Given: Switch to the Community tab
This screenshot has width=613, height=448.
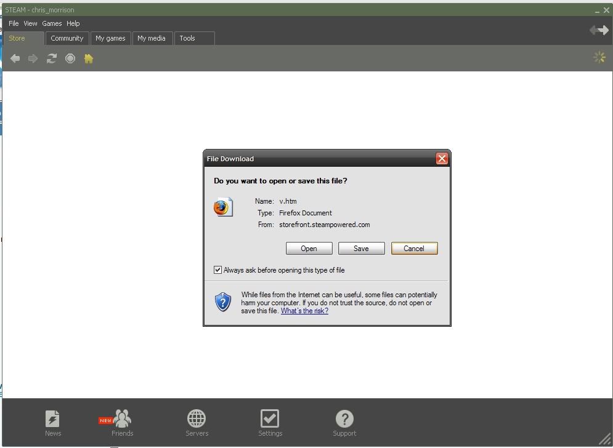Looking at the screenshot, I should click(67, 38).
